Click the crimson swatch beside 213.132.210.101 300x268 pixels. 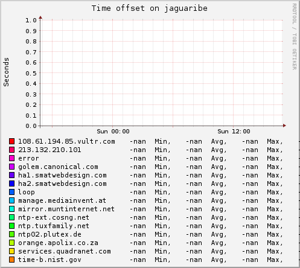pos(11,150)
